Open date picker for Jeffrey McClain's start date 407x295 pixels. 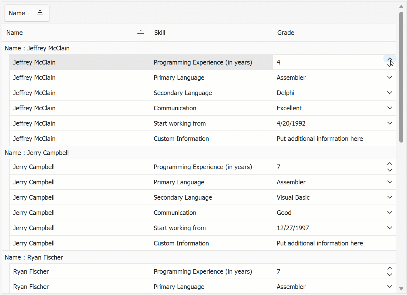tap(389, 123)
